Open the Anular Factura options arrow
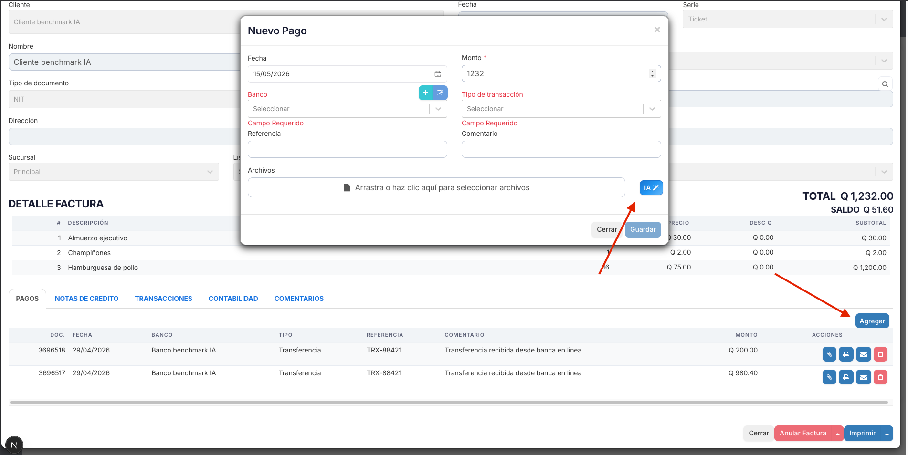Screen dimensions: 908x455 tap(837, 434)
